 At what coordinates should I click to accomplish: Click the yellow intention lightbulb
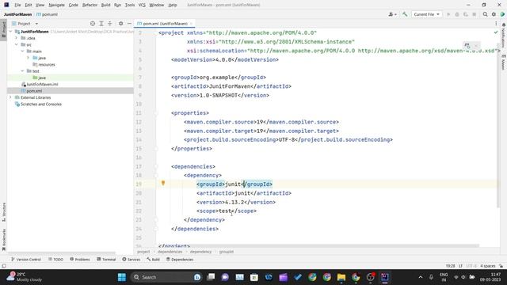click(x=163, y=183)
